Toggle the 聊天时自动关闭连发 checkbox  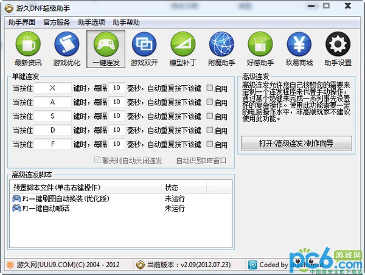tap(97, 160)
